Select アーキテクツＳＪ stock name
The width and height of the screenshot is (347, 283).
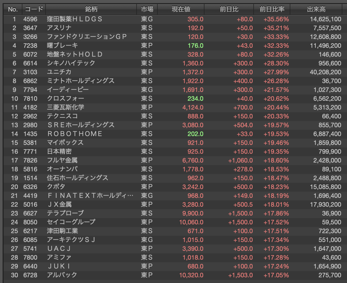pyautogui.click(x=71, y=239)
